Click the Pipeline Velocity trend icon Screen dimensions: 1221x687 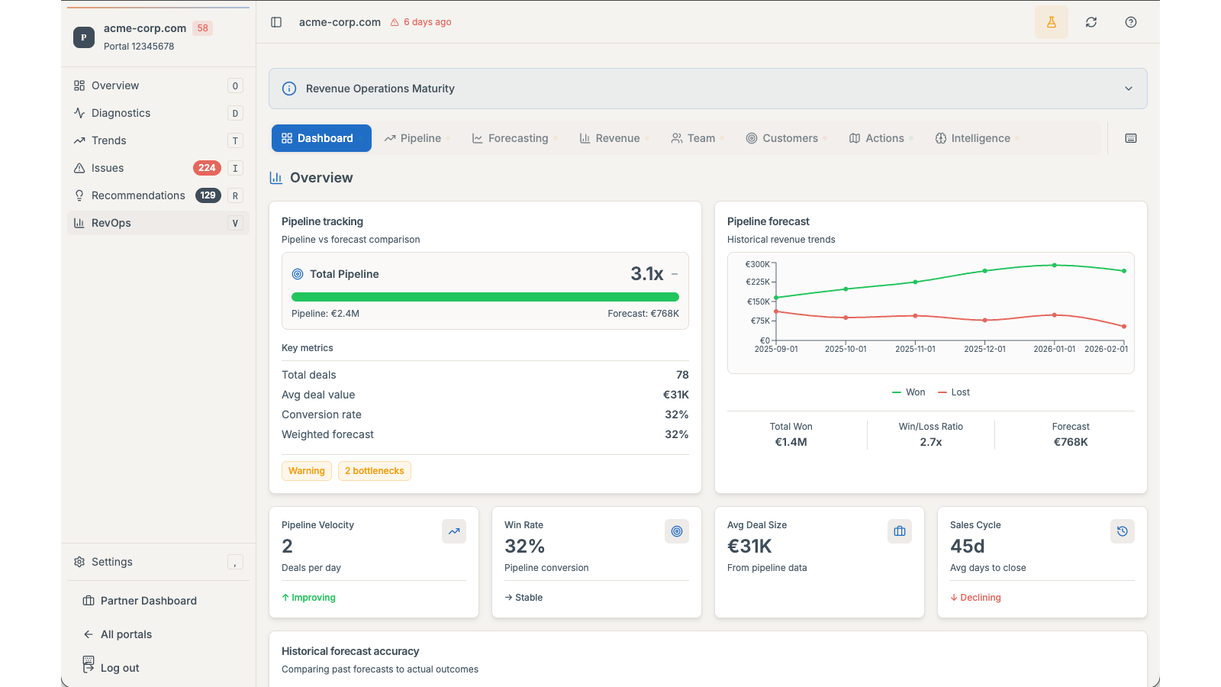(454, 531)
